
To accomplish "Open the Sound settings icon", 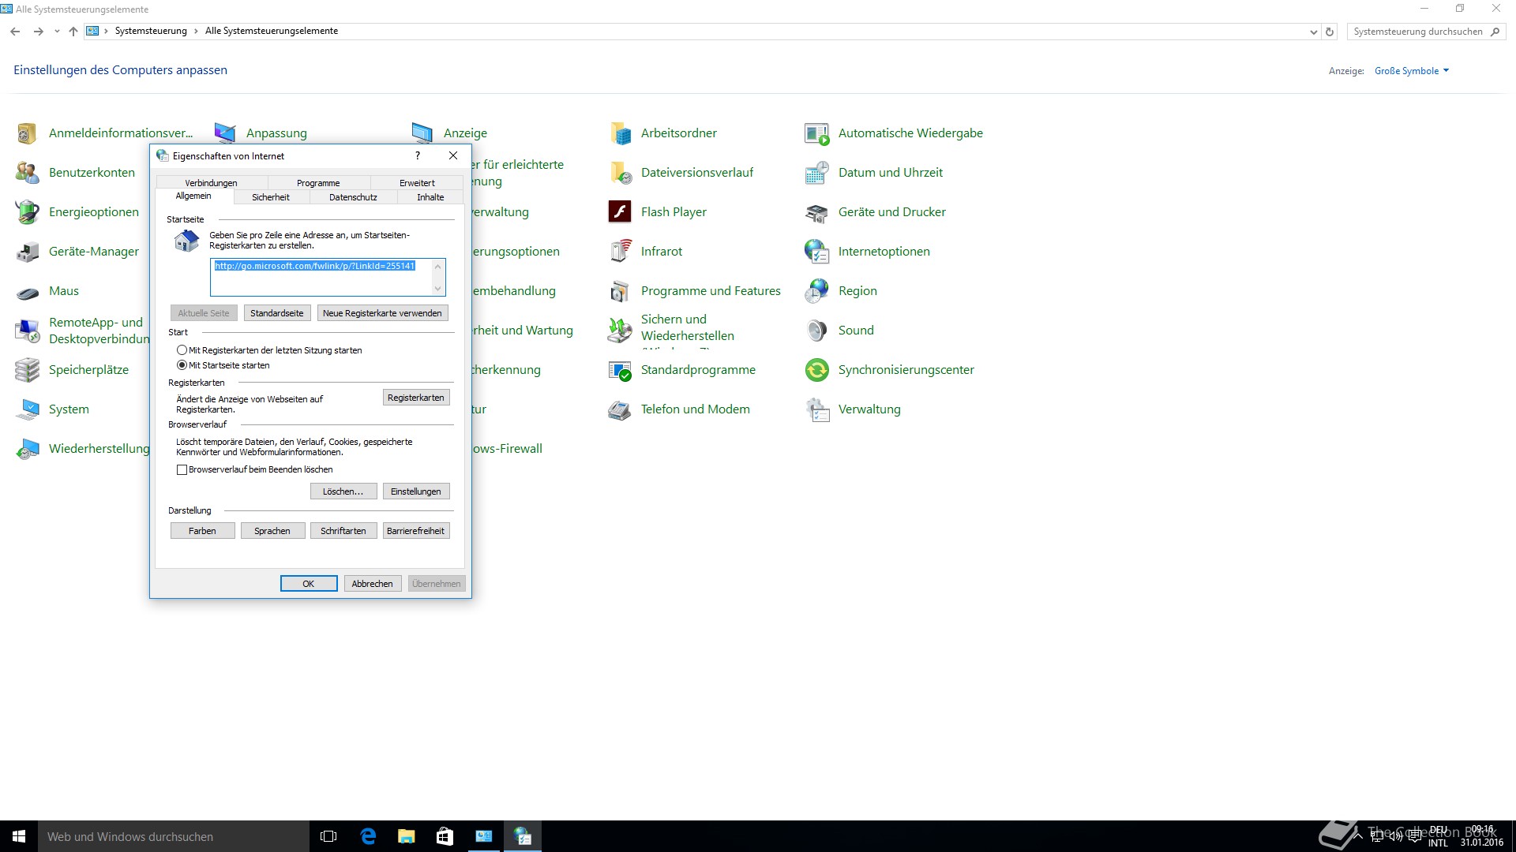I will coord(817,330).
